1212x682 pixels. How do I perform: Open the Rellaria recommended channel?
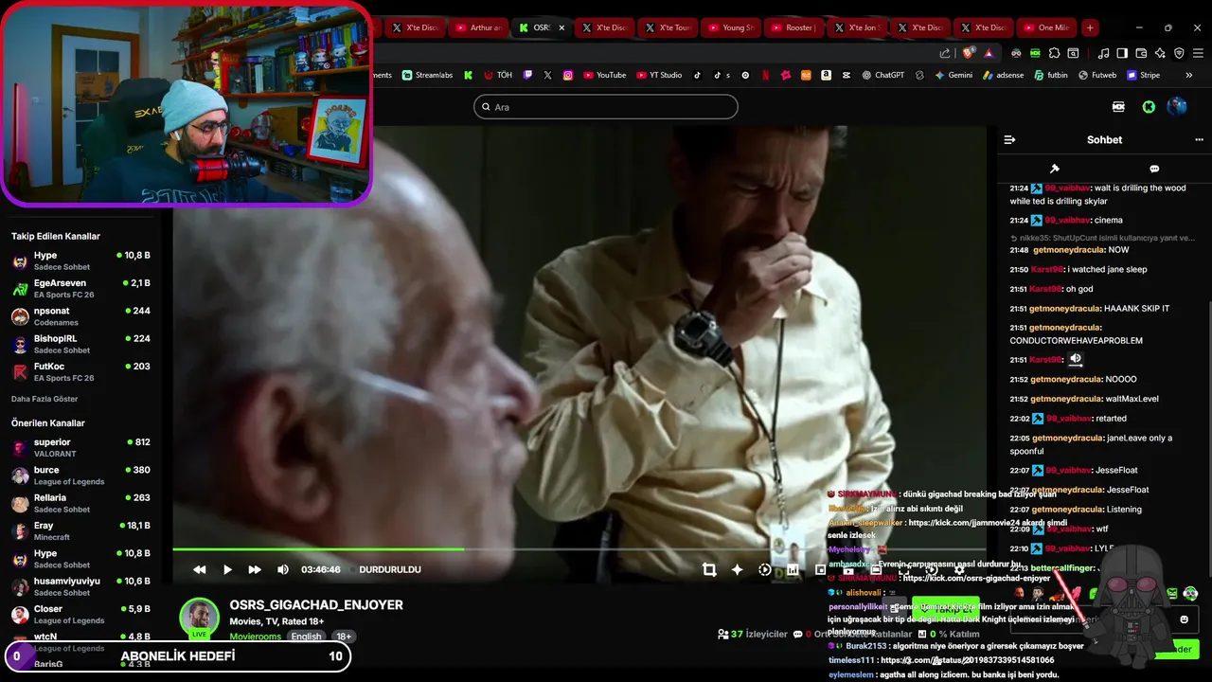point(81,503)
